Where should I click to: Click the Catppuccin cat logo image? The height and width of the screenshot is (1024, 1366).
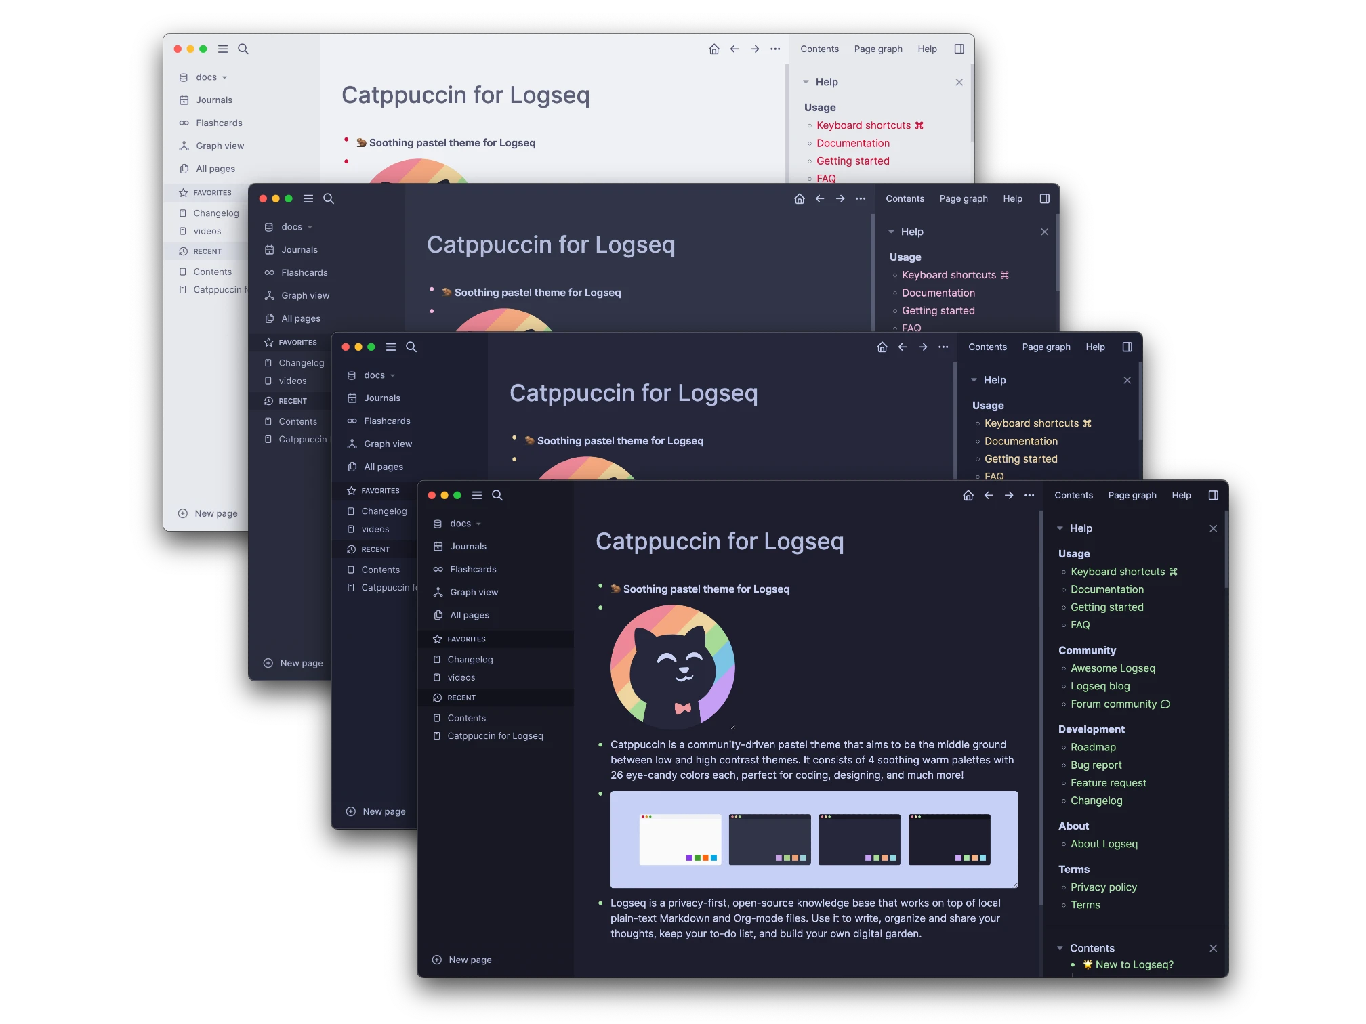coord(673,667)
